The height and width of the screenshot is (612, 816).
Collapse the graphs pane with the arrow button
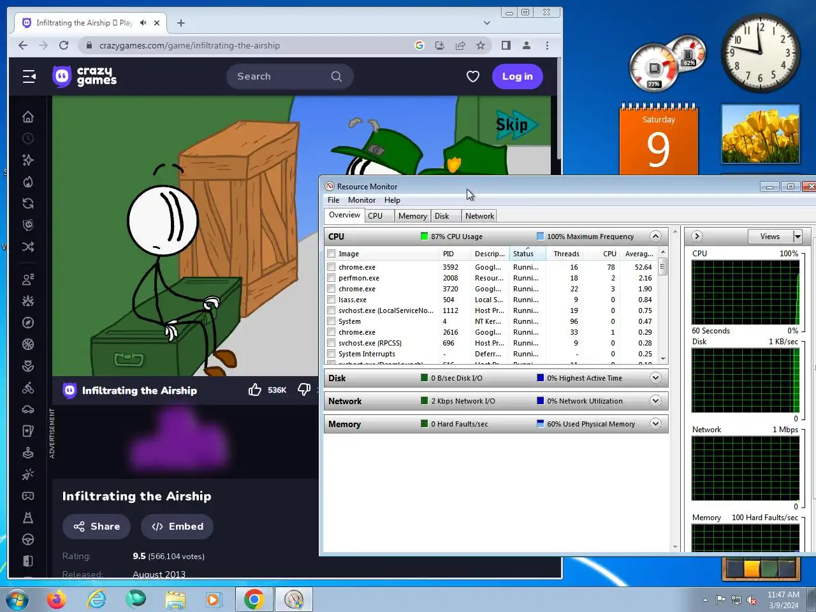697,237
